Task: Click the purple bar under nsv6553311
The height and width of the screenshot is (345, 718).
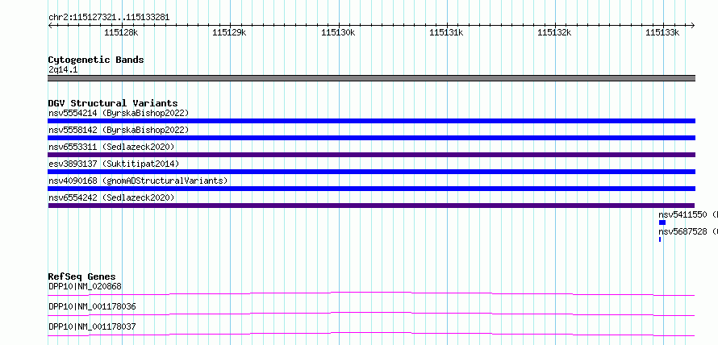Action: coord(371,155)
